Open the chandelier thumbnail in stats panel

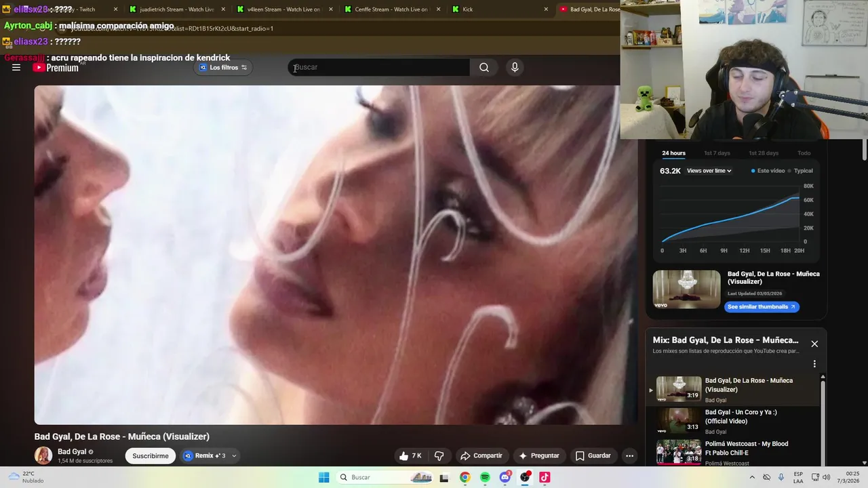click(x=687, y=289)
